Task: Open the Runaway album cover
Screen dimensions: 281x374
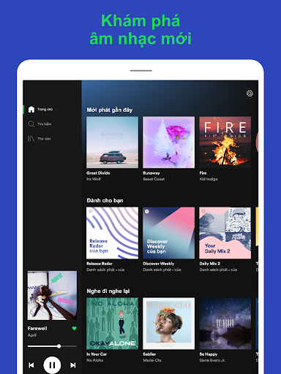Action: click(x=169, y=142)
